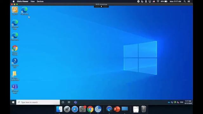203x114 pixels.
Task: Select the Citrix Edge desktop shortcut
Action: coord(15,36)
